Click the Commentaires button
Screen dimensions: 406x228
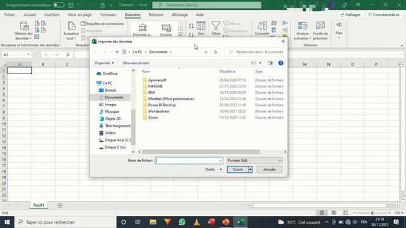(384, 15)
